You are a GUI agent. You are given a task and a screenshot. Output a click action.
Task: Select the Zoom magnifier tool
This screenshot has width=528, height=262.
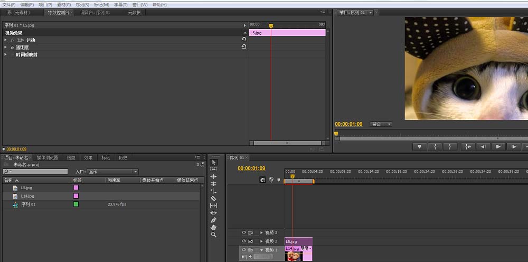[x=213, y=235]
